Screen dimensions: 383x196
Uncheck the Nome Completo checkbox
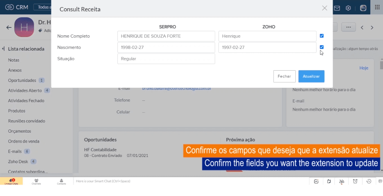click(x=322, y=36)
